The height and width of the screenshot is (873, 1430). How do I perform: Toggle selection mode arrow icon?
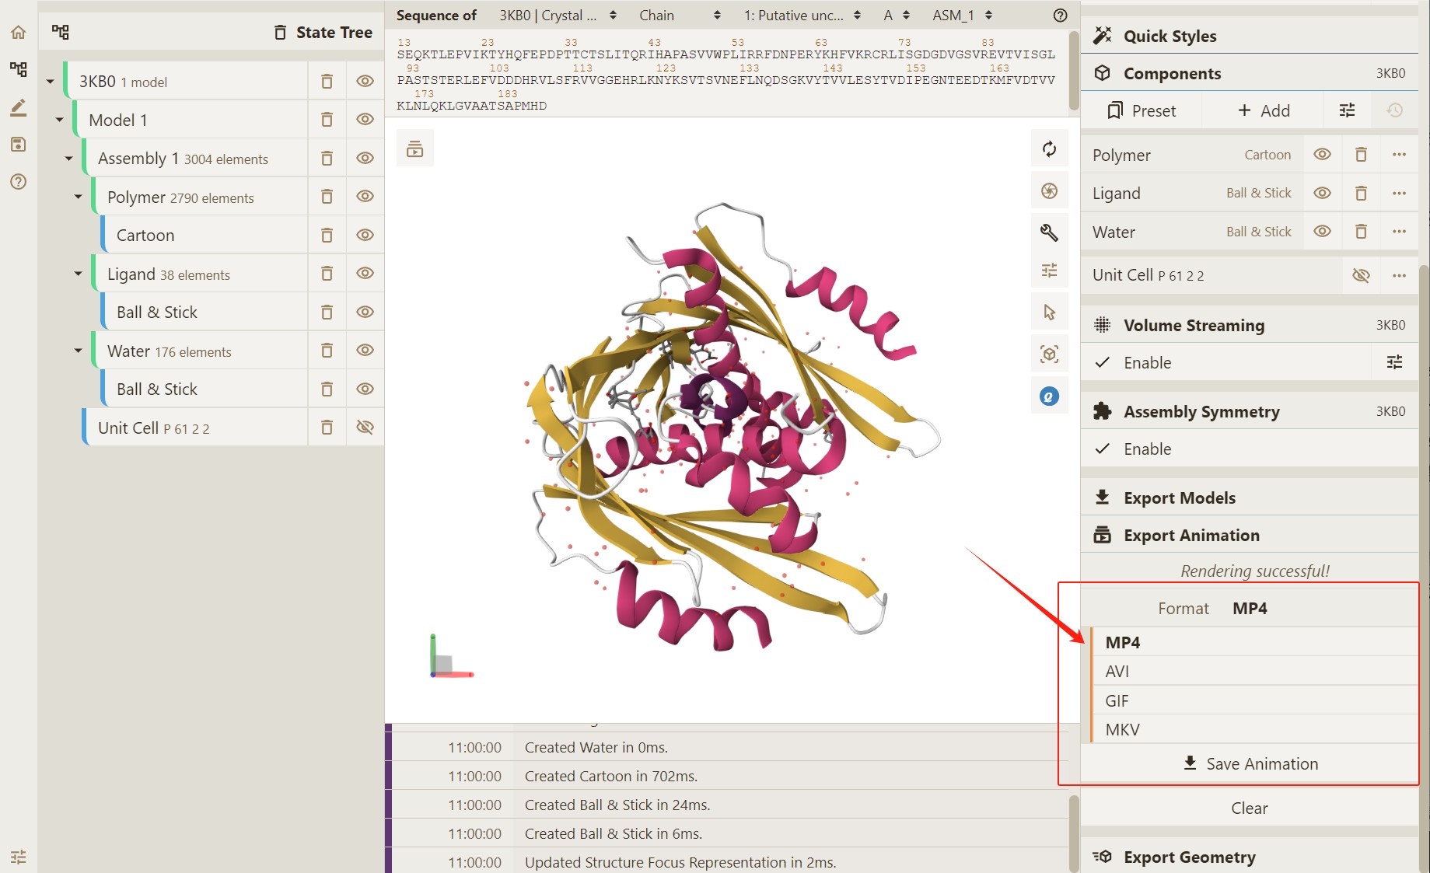pyautogui.click(x=1049, y=313)
